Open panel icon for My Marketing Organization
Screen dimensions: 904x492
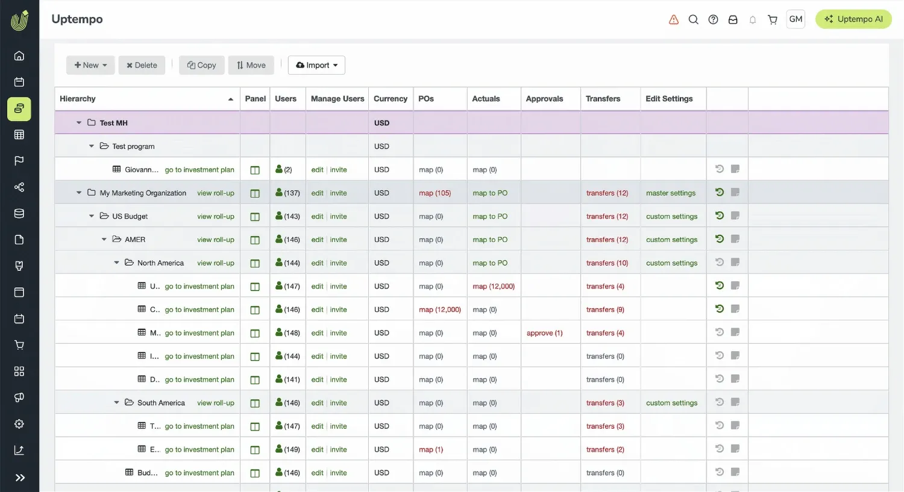pos(255,193)
